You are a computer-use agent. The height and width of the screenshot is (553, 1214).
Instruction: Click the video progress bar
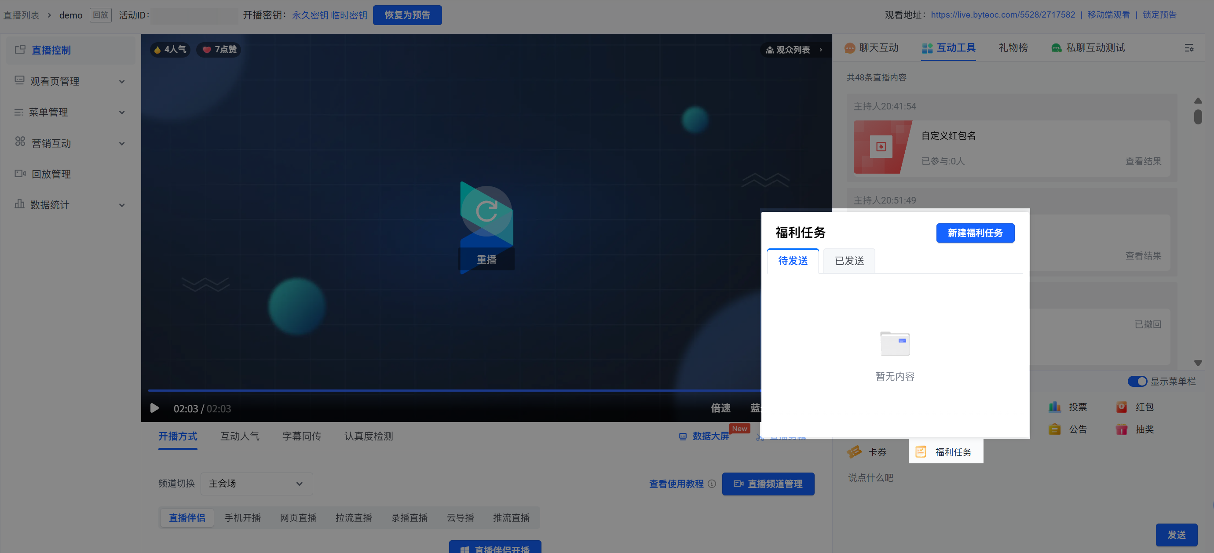(453, 390)
